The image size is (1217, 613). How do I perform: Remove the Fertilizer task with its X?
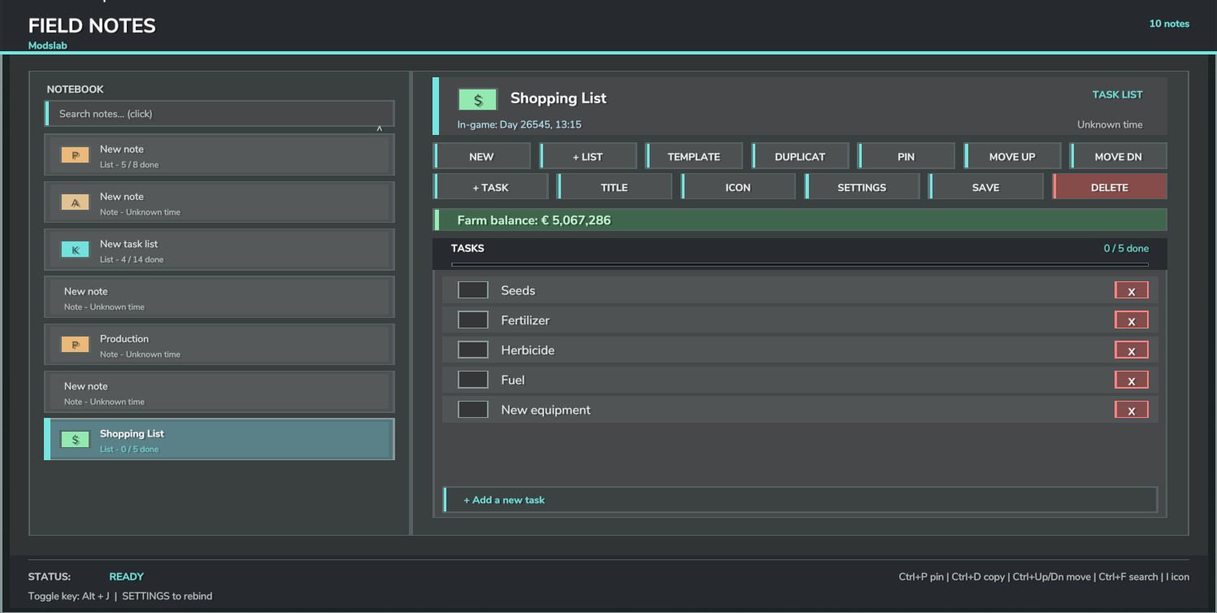pos(1132,320)
